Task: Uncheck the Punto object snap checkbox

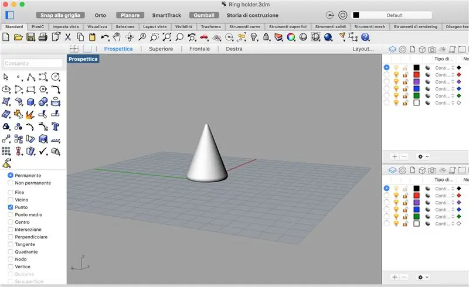Action: (x=11, y=207)
